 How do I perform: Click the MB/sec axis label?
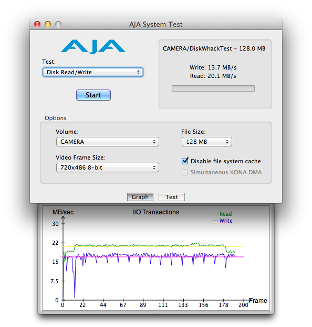(63, 212)
